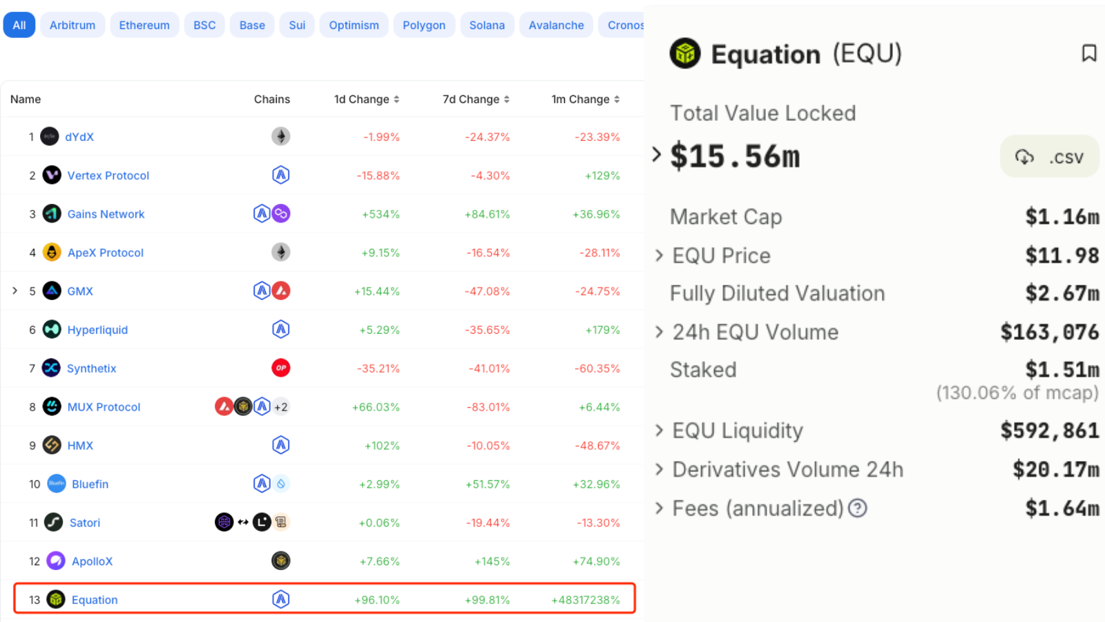
Task: Open the Vertex Protocol link
Action: pyautogui.click(x=108, y=176)
